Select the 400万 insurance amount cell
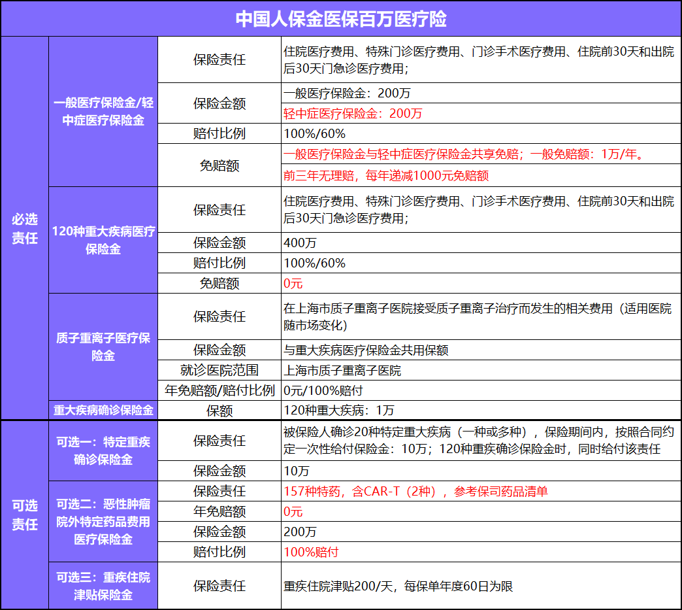 (x=481, y=243)
